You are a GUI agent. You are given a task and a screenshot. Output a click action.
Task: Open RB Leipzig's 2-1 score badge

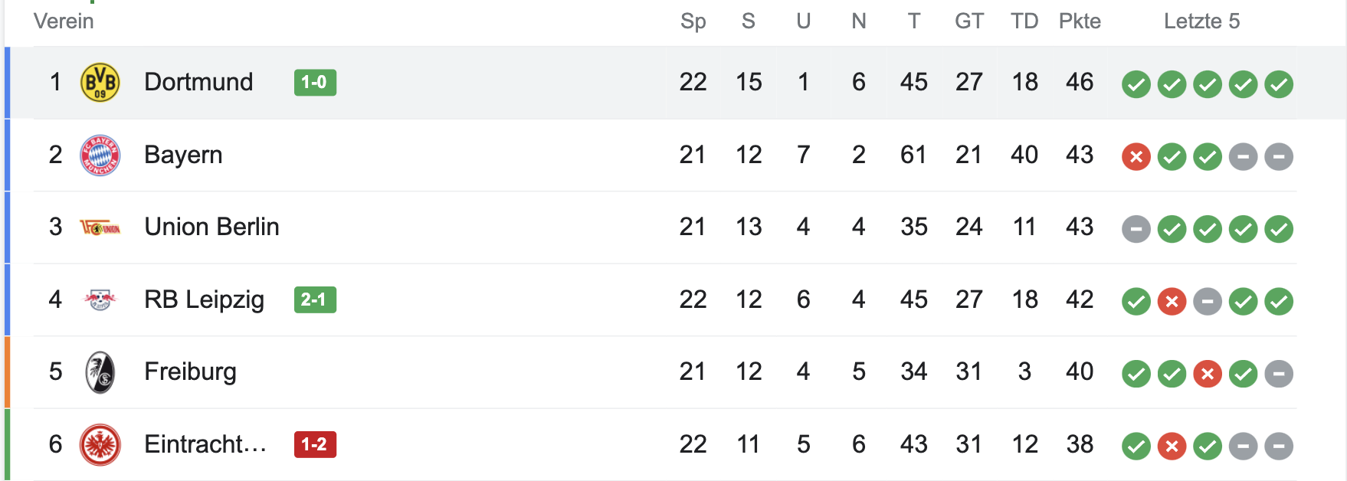[x=315, y=299]
